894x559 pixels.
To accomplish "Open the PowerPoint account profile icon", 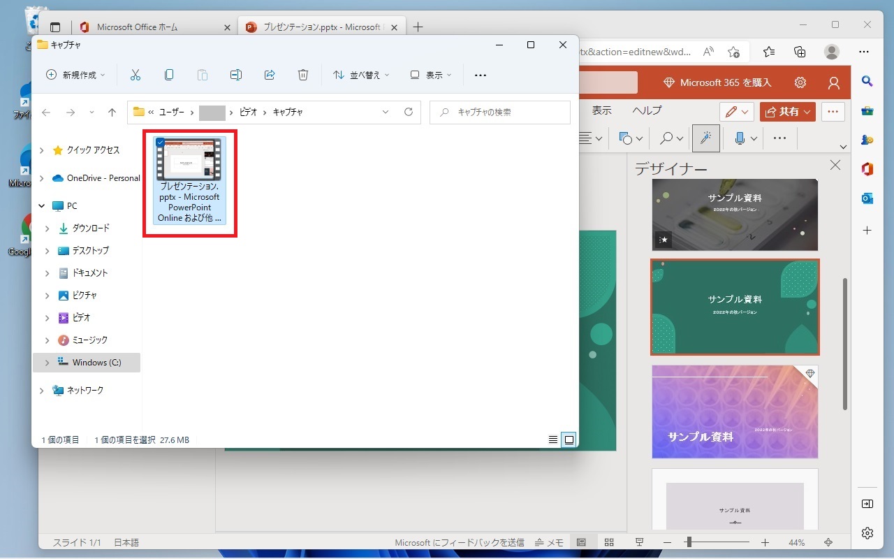I will point(833,82).
